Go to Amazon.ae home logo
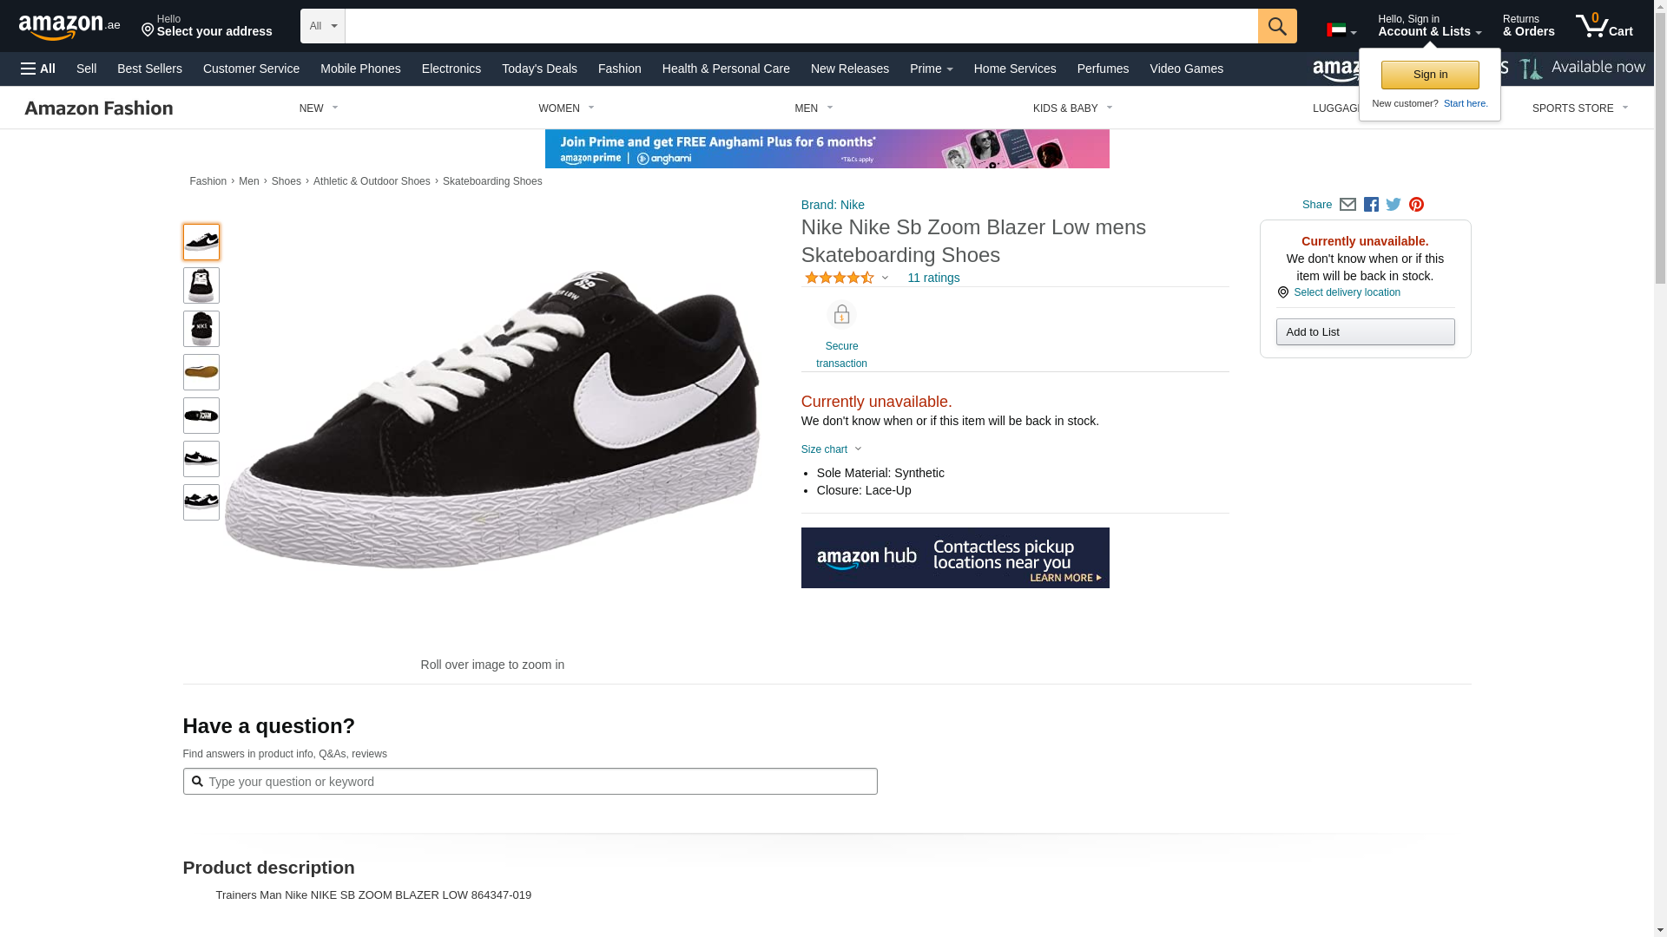 tap(69, 27)
